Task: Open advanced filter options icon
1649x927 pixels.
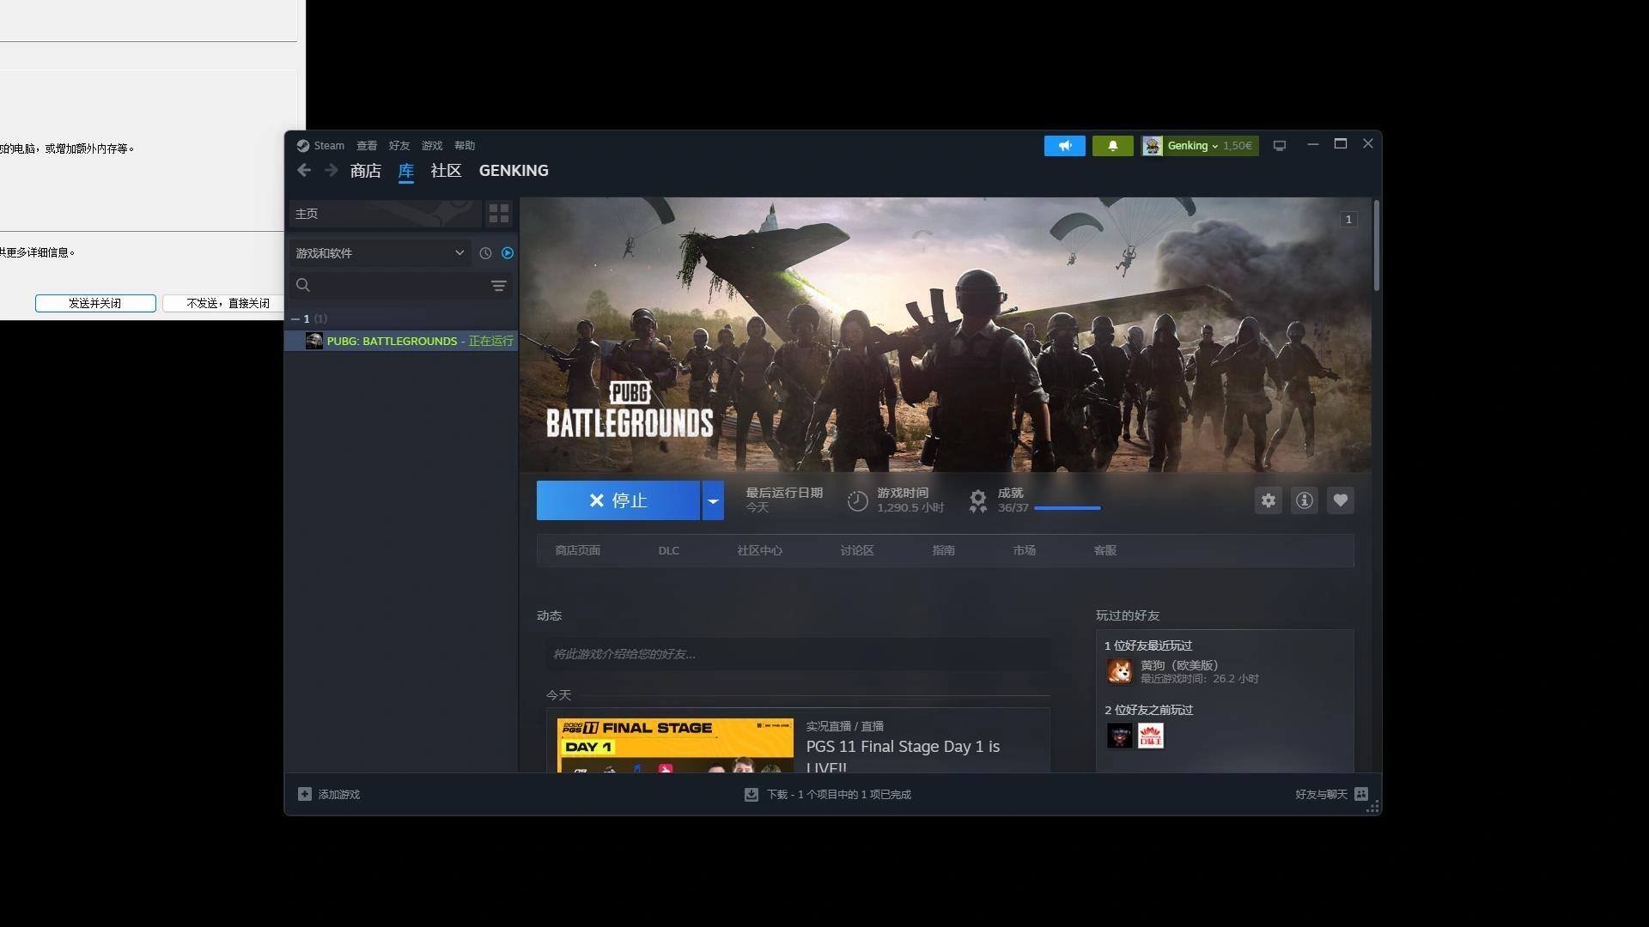Action: click(x=498, y=286)
